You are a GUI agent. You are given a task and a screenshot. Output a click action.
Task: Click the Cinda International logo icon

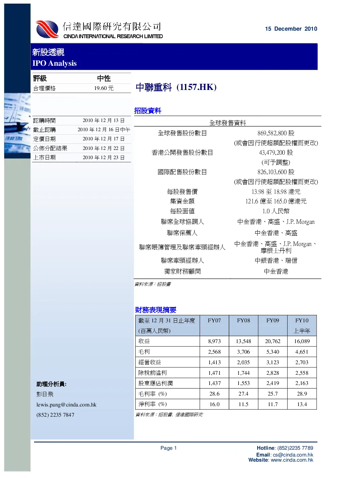(47, 29)
